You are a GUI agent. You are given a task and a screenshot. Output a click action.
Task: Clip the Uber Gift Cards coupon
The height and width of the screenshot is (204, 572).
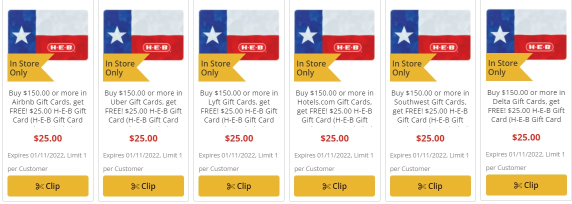[143, 186]
